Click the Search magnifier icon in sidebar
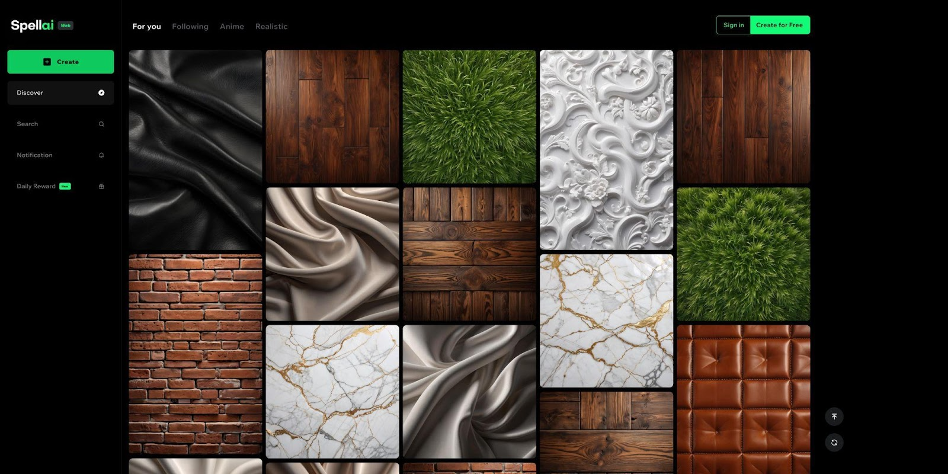Image resolution: width=948 pixels, height=474 pixels. click(101, 124)
